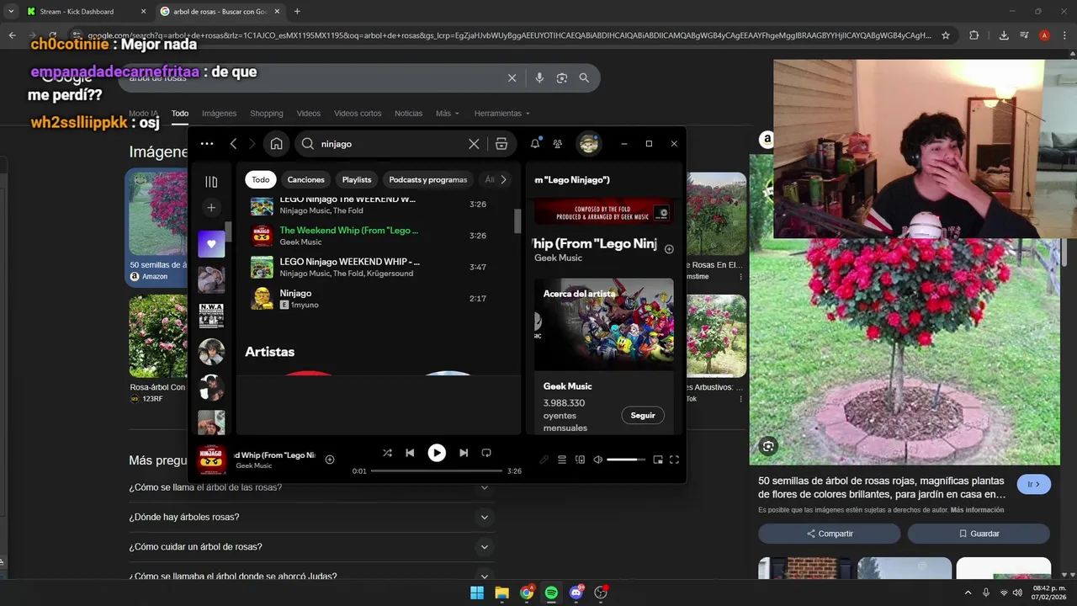Screen dimensions: 1077x606
Task: Skip to previous track
Action: coord(410,453)
